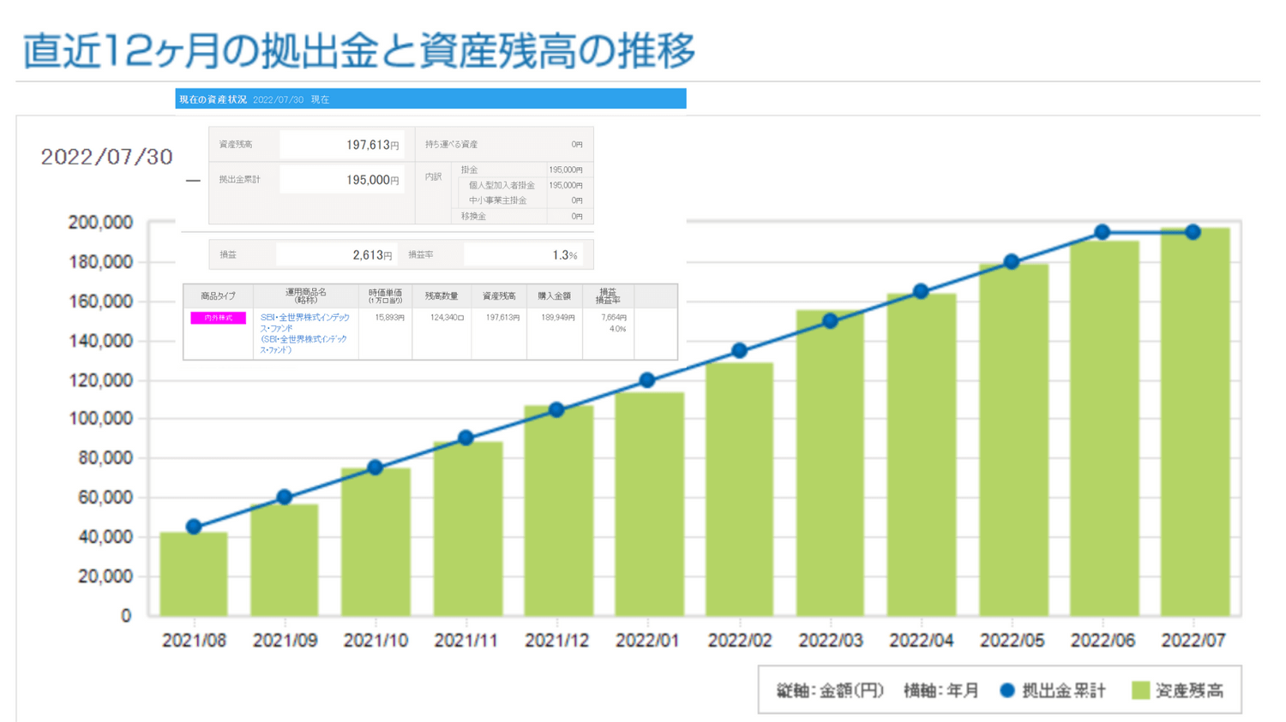
Task: Click the green 資産残高 legend swatch
Action: (x=1140, y=690)
